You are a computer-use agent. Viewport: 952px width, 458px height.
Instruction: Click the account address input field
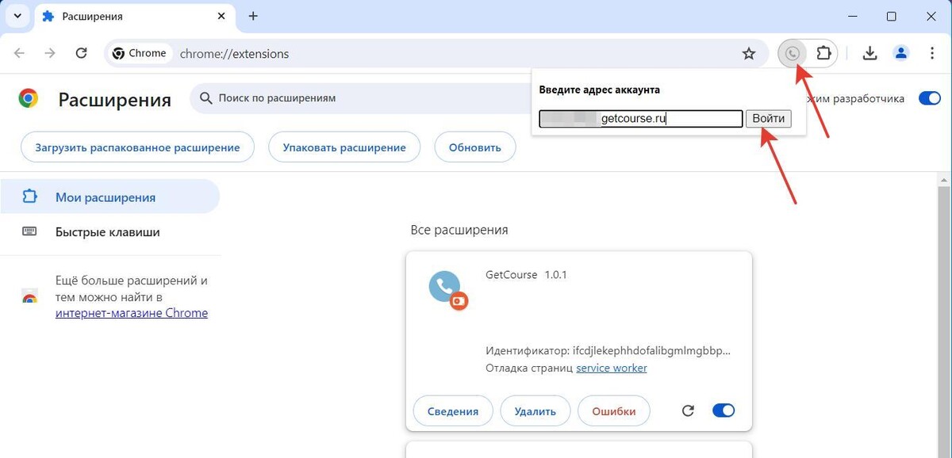pos(640,119)
